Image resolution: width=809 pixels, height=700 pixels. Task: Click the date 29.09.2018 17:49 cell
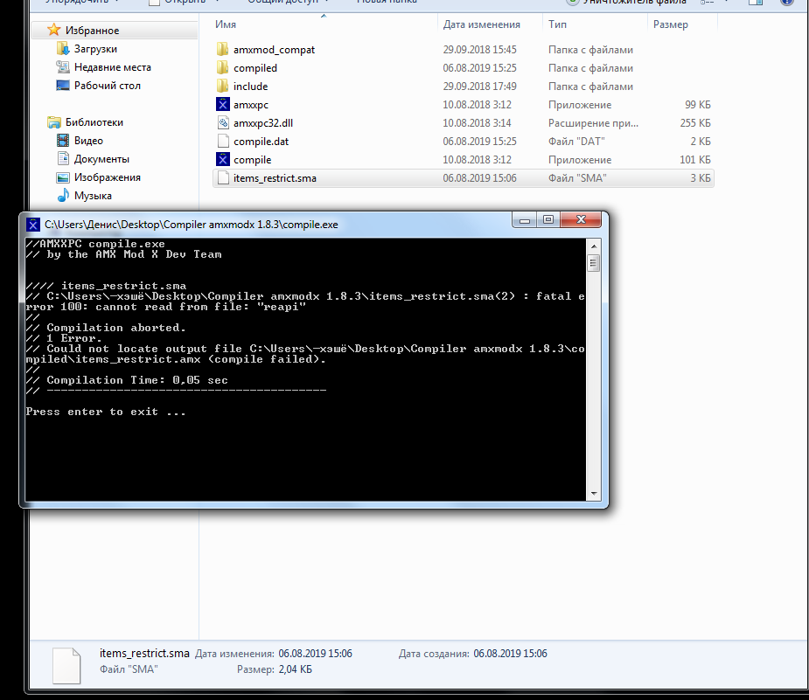pyautogui.click(x=479, y=87)
